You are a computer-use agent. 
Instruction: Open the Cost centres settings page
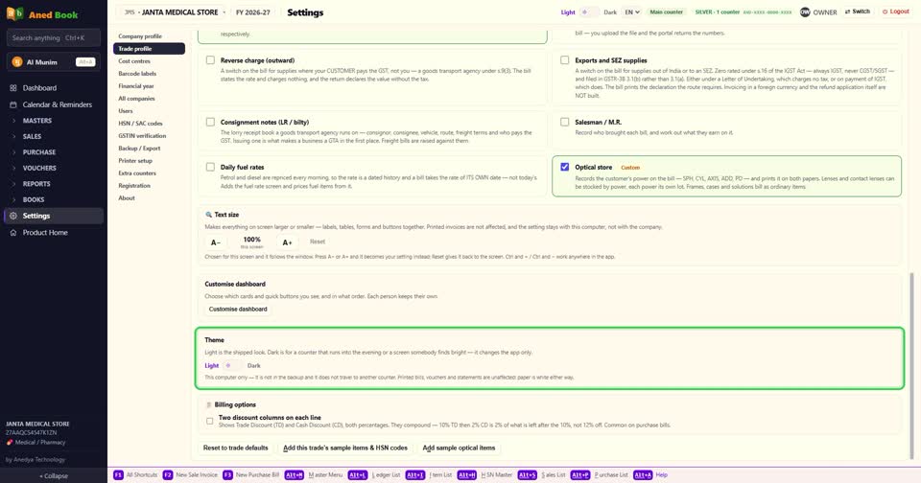(149, 61)
